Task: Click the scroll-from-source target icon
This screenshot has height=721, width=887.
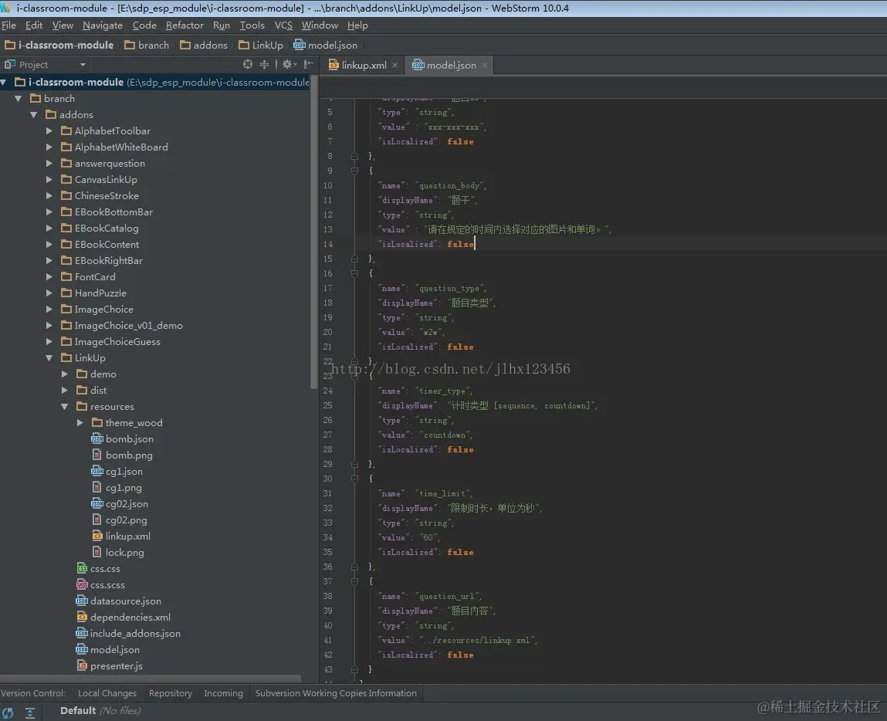Action: [x=247, y=65]
